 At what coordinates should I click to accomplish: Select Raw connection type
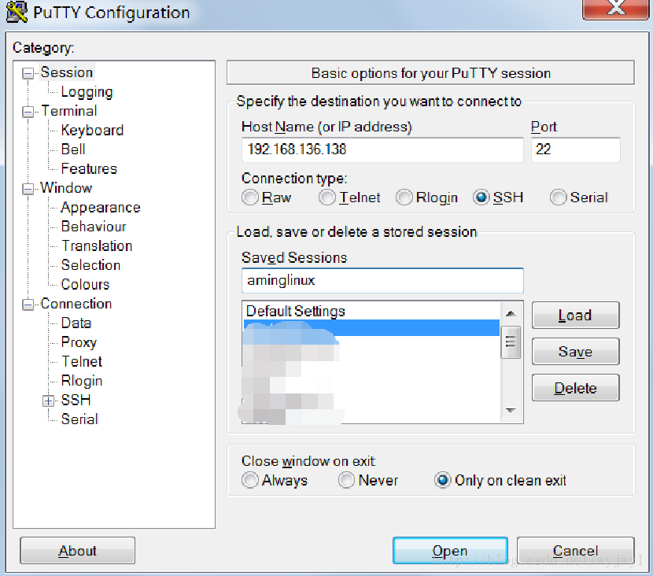click(250, 198)
